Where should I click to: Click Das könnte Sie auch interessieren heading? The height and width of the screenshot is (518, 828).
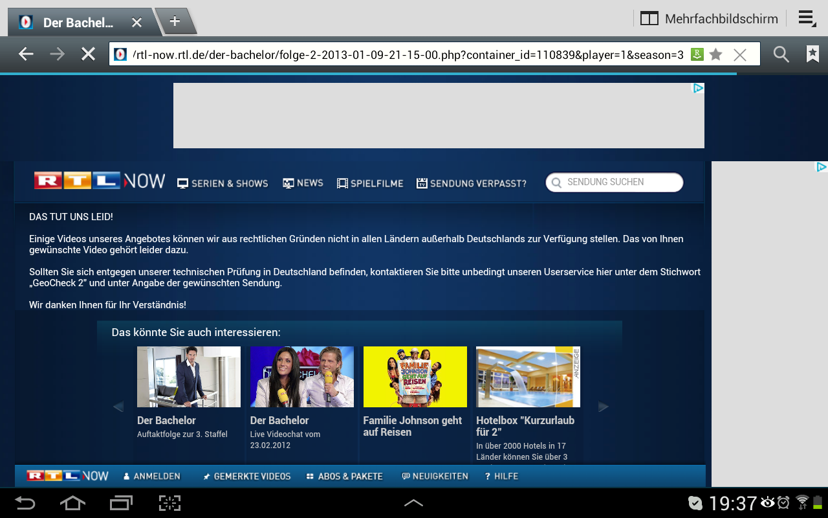[x=196, y=332]
